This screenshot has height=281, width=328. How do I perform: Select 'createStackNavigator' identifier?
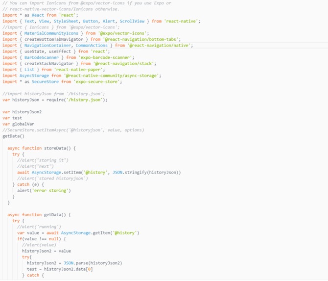pos(49,63)
